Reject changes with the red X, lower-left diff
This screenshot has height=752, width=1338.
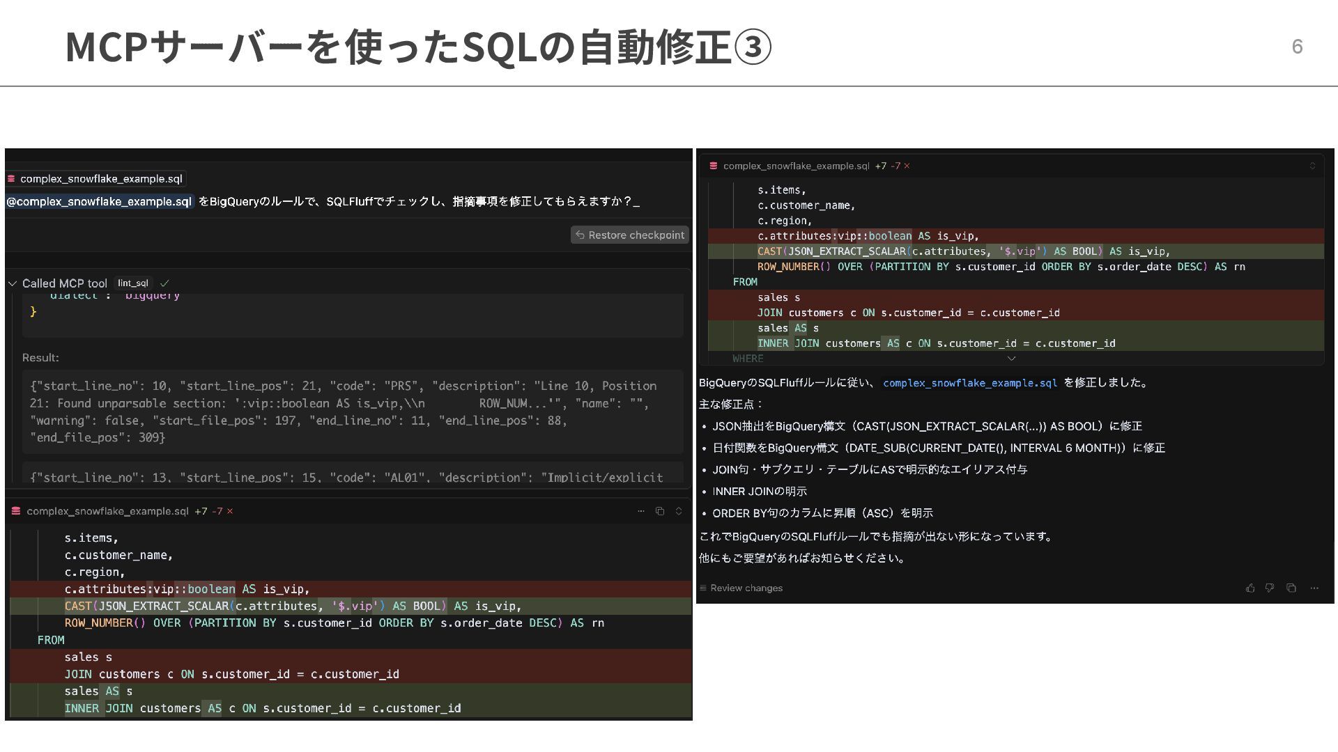[230, 511]
